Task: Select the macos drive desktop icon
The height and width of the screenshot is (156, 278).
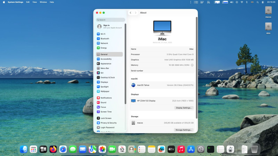Action: point(268,12)
